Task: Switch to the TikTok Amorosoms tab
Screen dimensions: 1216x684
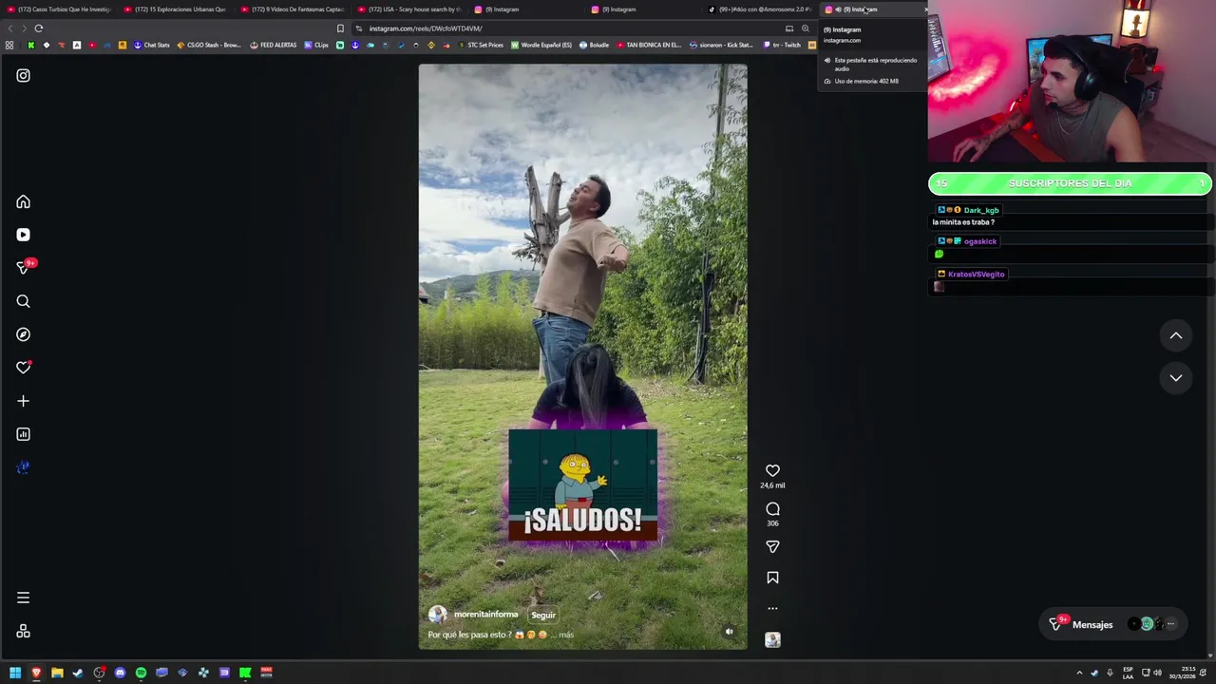Action: (x=760, y=9)
